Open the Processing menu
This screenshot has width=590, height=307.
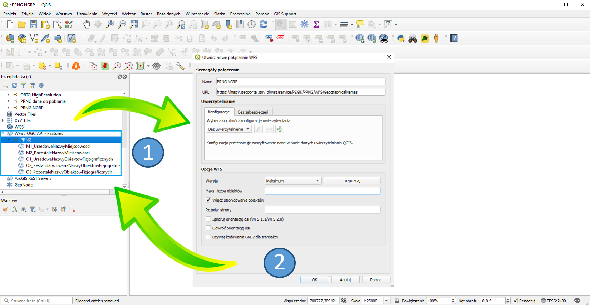tap(240, 14)
